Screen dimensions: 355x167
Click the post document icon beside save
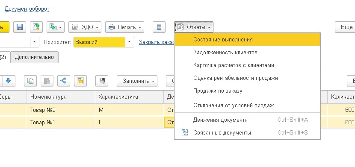36,27
